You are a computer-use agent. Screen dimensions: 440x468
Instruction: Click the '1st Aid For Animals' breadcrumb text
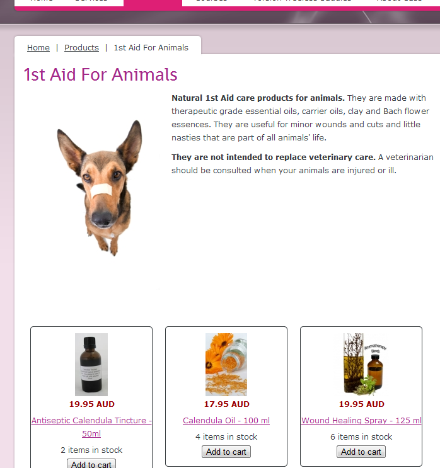pos(151,47)
